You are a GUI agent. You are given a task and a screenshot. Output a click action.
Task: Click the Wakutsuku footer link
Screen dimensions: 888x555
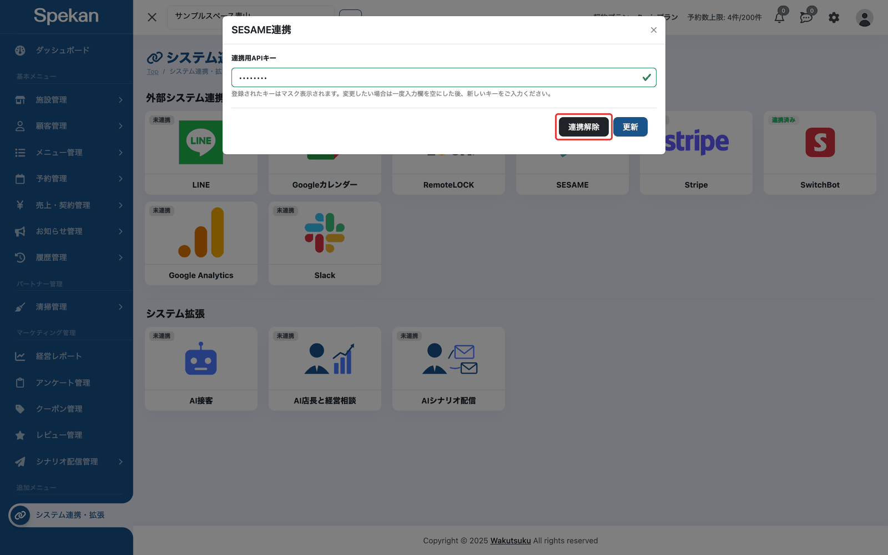511,541
